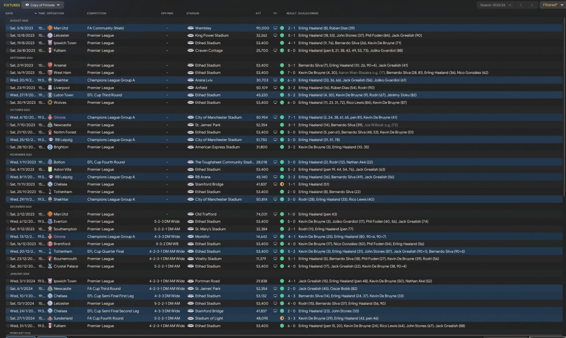Click the fixtures list vertical scrollbar
566x338 pixels.
(x=564, y=107)
